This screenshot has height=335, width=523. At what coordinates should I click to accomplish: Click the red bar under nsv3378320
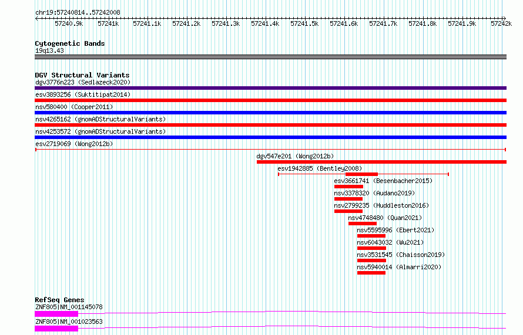pyautogui.click(x=348, y=199)
